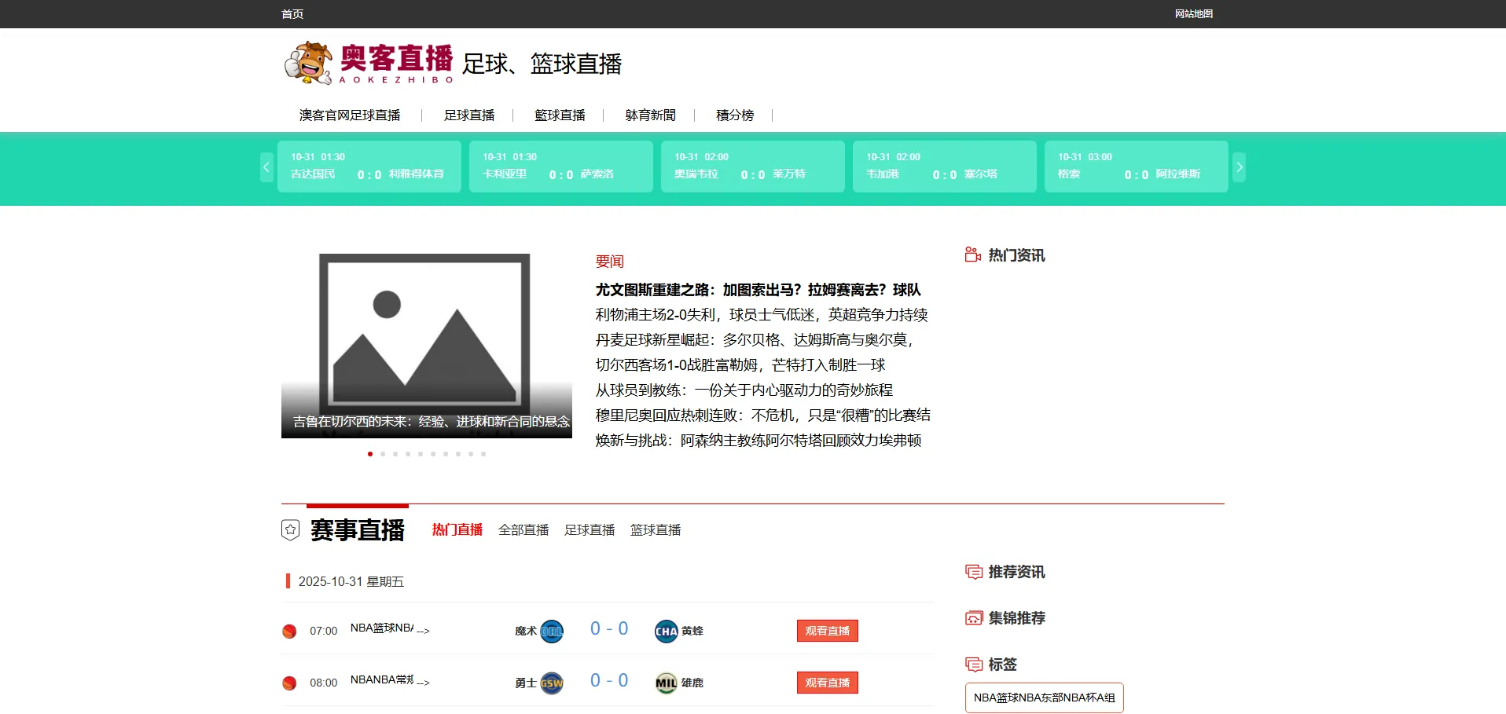Click the Orlando Magic team logo
The image size is (1506, 714).
pyautogui.click(x=552, y=631)
